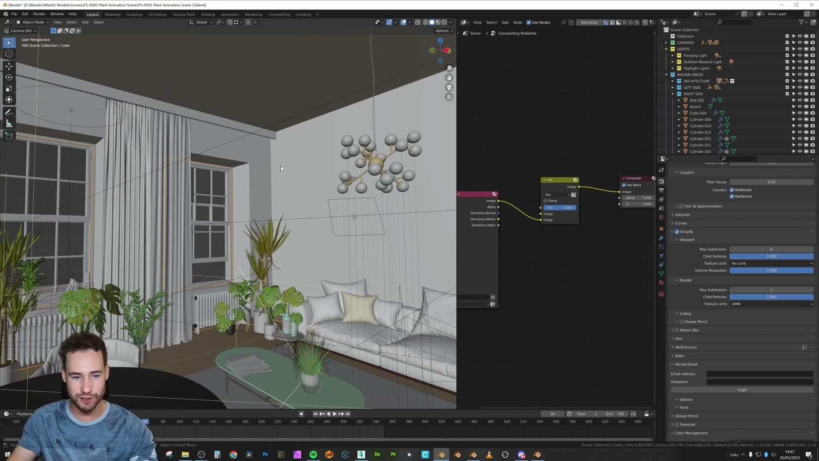Viewport: 819px width, 461px height.
Task: Open the Node menu in compositor
Action: click(x=517, y=23)
